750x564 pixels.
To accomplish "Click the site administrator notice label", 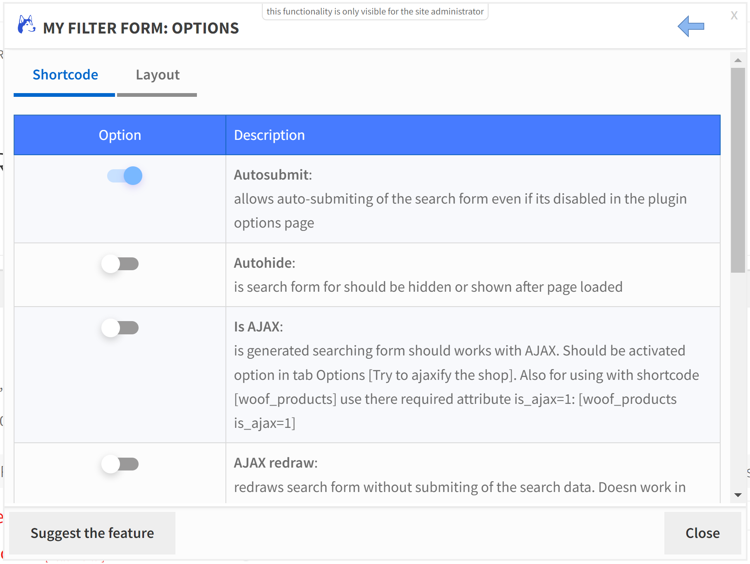I will click(x=375, y=12).
